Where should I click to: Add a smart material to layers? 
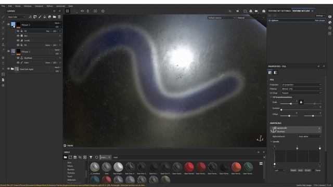[x=49, y=17]
